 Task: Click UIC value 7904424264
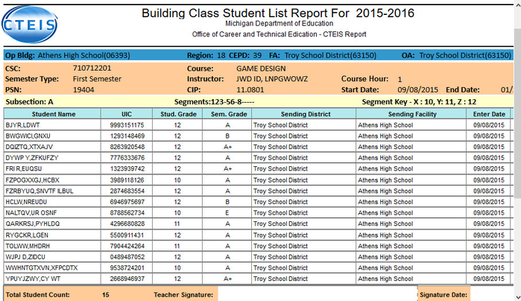[x=127, y=246]
